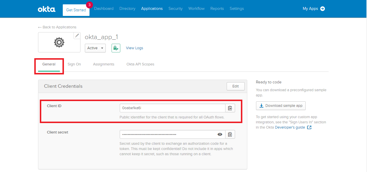Click the gear app logo thumbnail
367x172 pixels.
pyautogui.click(x=59, y=42)
